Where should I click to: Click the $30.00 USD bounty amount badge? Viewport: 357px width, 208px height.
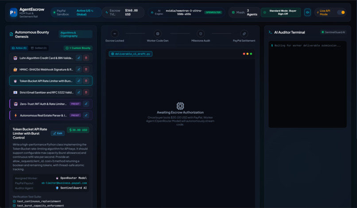[x=78, y=130]
